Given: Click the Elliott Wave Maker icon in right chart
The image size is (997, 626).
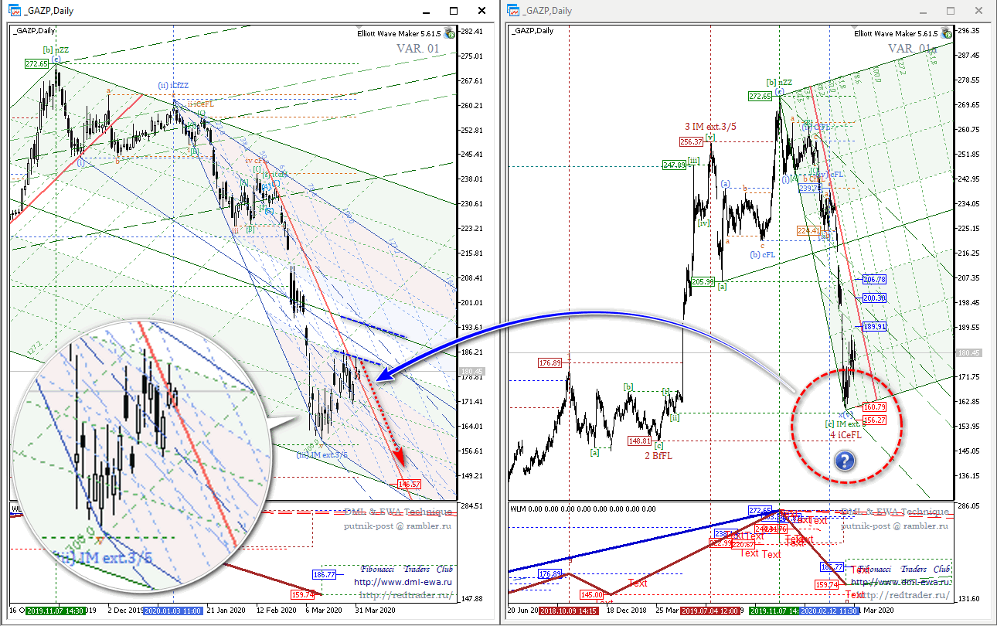Looking at the screenshot, I should [x=947, y=34].
